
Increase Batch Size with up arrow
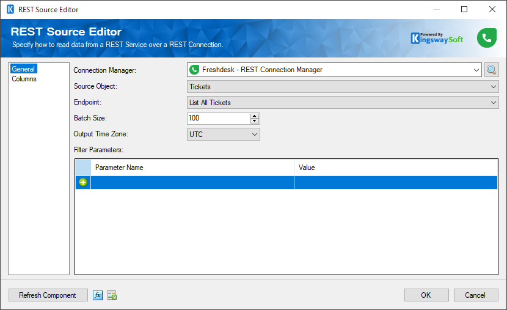point(255,116)
